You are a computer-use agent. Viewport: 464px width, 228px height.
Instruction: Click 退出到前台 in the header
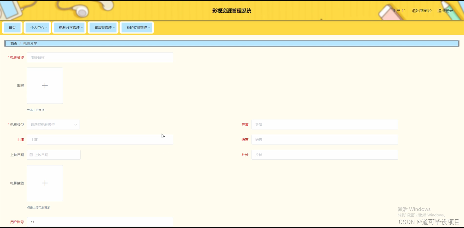[x=421, y=10]
